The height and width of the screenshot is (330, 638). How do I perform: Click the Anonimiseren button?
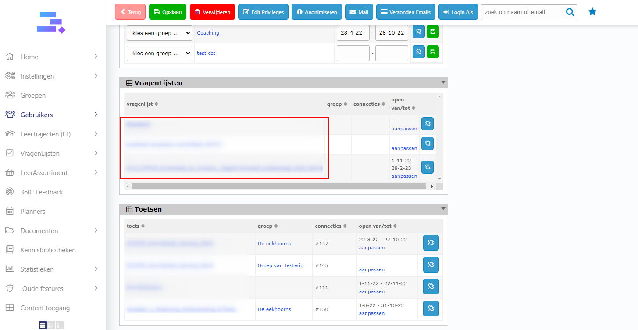317,12
